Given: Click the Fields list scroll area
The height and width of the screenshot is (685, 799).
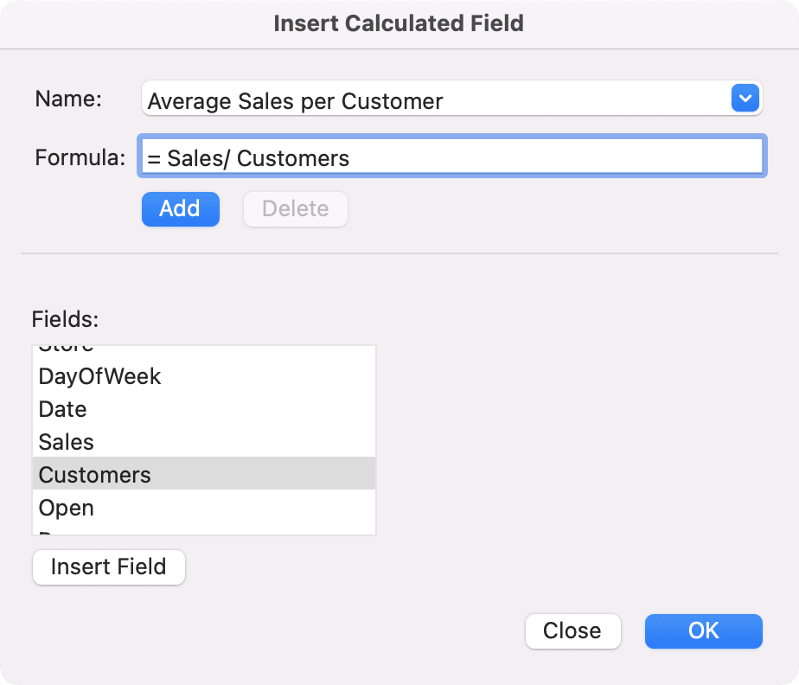Looking at the screenshot, I should 204,439.
